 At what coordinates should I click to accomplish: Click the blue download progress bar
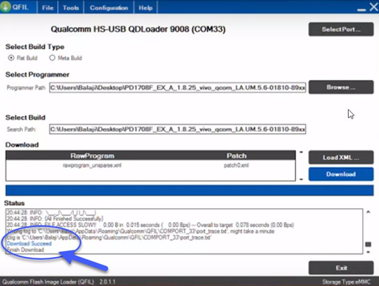click(x=189, y=190)
